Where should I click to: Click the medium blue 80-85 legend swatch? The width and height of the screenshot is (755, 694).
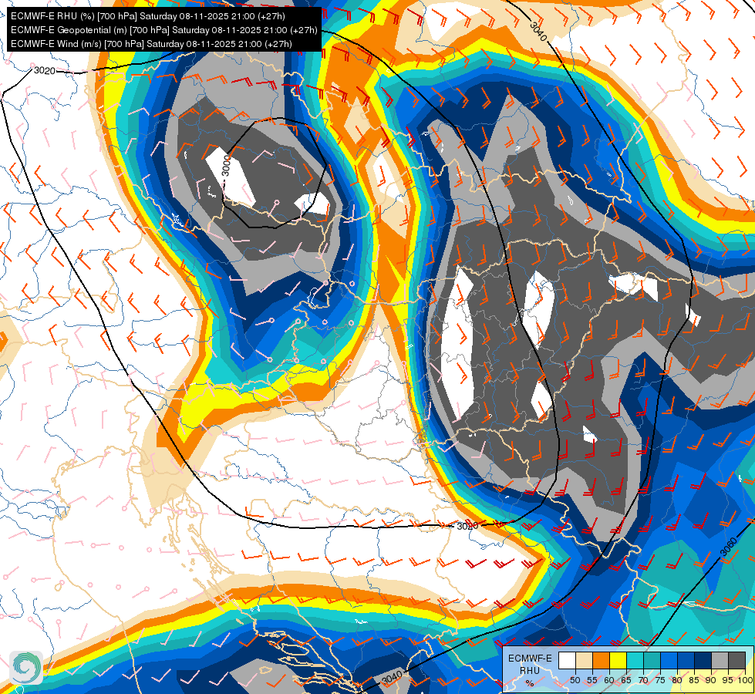[x=686, y=660]
